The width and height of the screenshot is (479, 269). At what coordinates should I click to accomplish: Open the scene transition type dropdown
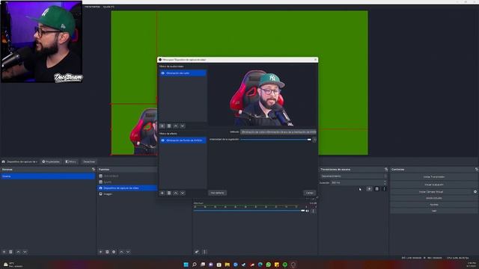(x=354, y=176)
